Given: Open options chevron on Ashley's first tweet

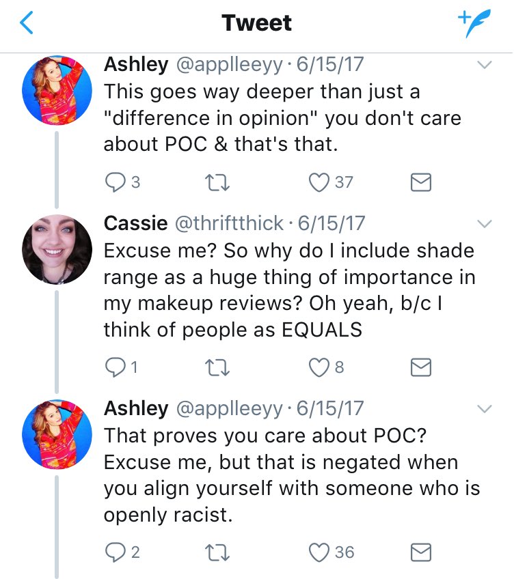Looking at the screenshot, I should coord(485,65).
